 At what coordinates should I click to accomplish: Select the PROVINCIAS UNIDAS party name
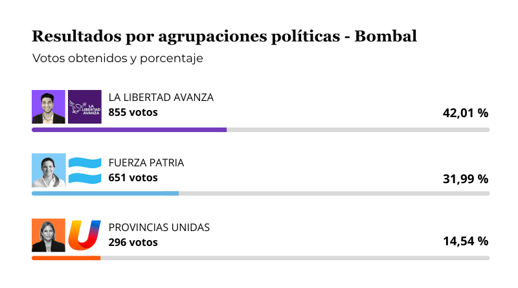pos(159,227)
